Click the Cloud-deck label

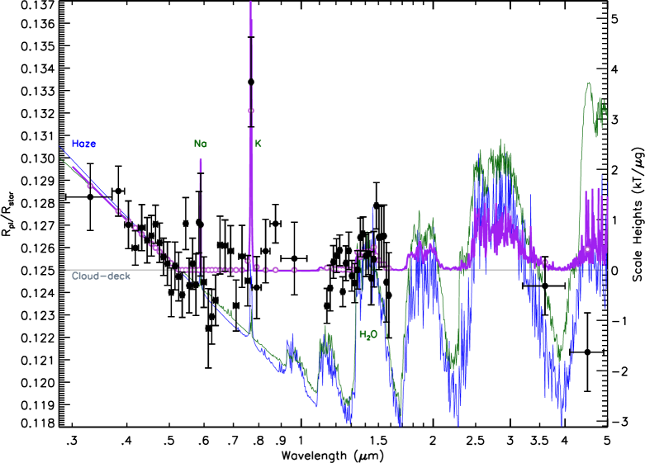pos(102,276)
